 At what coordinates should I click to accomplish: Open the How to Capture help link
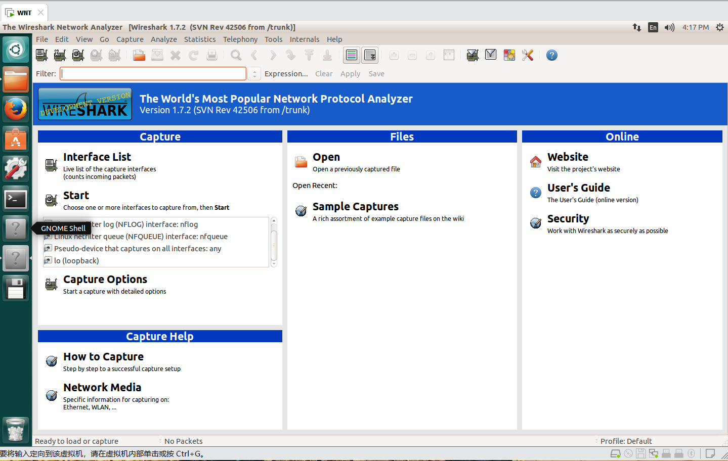click(103, 357)
